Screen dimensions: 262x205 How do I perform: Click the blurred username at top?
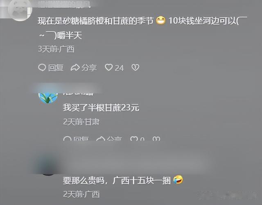(64, 5)
